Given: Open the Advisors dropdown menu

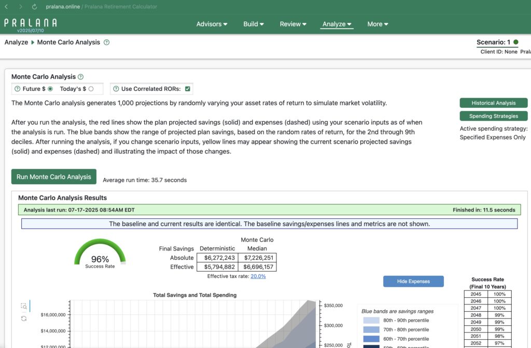Looking at the screenshot, I should tap(212, 24).
